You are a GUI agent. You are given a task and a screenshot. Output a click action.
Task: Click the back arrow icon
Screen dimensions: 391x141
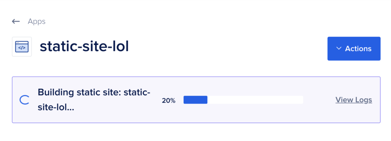(16, 21)
